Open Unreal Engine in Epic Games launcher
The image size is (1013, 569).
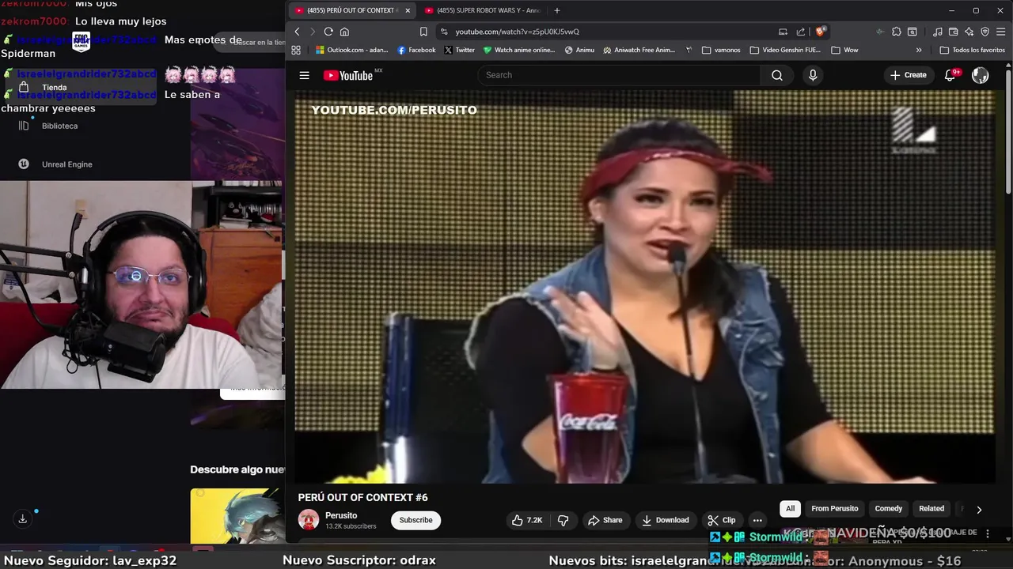point(55,164)
